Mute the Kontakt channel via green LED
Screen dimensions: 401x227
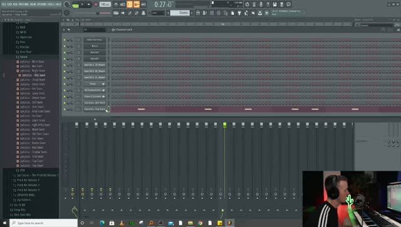(65, 53)
